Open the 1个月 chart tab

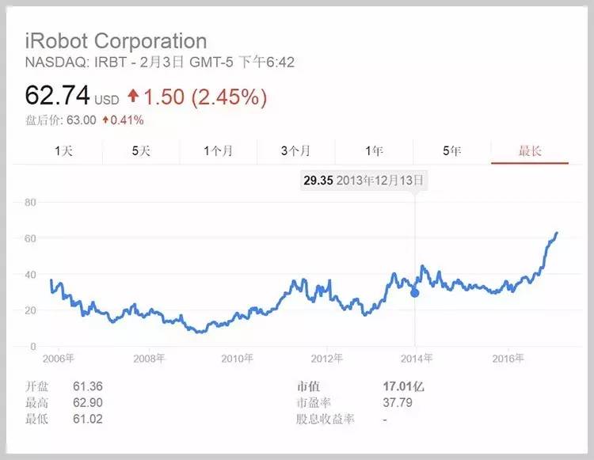point(219,151)
